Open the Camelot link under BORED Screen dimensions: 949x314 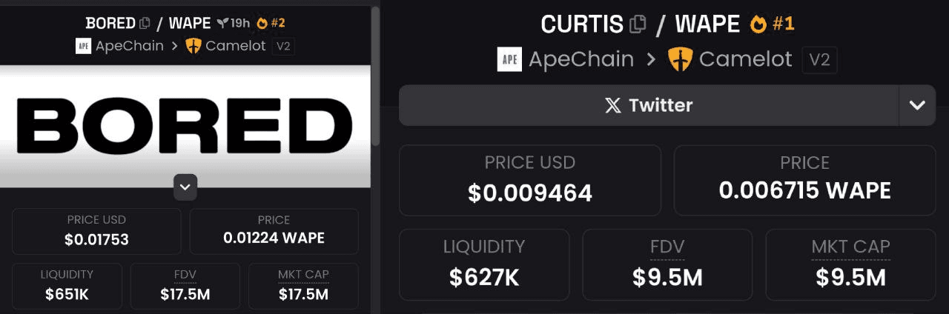[x=235, y=46]
